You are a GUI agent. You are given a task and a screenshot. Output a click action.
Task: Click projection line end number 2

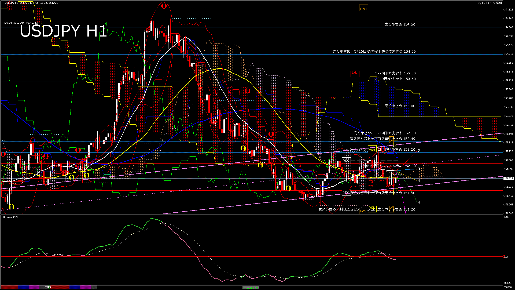pyautogui.click(x=419, y=151)
